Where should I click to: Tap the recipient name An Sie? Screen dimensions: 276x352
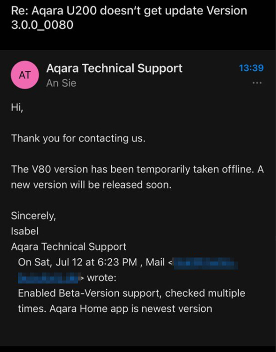[x=61, y=83]
